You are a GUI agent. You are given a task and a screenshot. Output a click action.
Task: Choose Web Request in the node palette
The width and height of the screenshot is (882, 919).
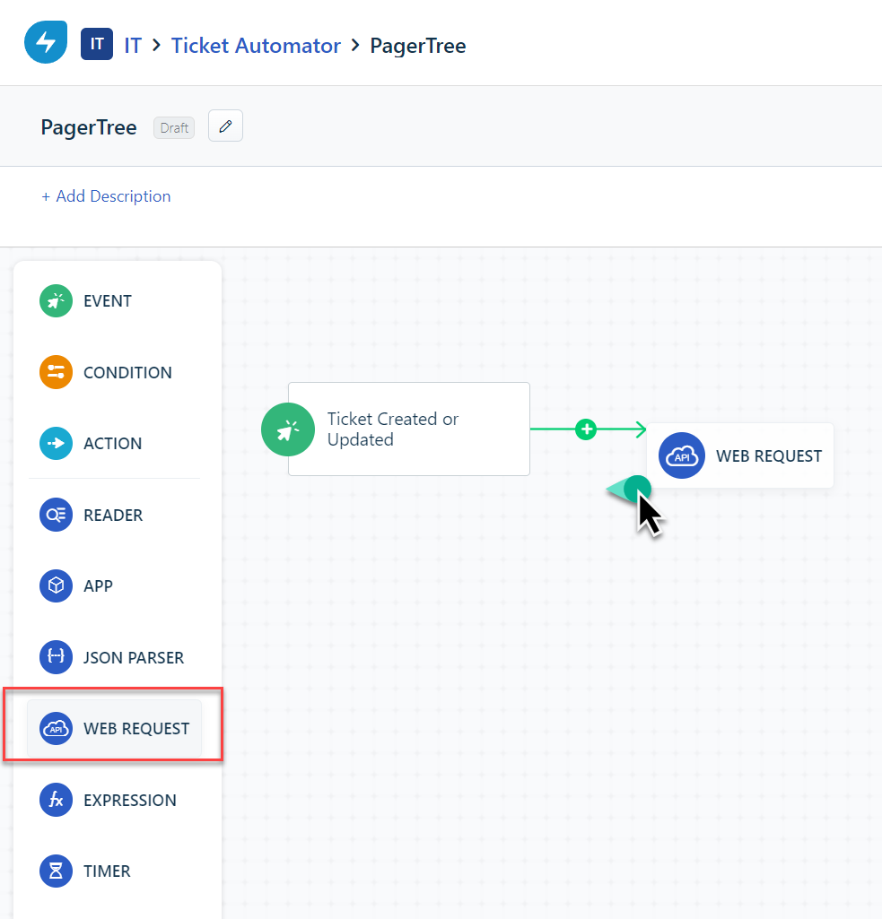(115, 729)
